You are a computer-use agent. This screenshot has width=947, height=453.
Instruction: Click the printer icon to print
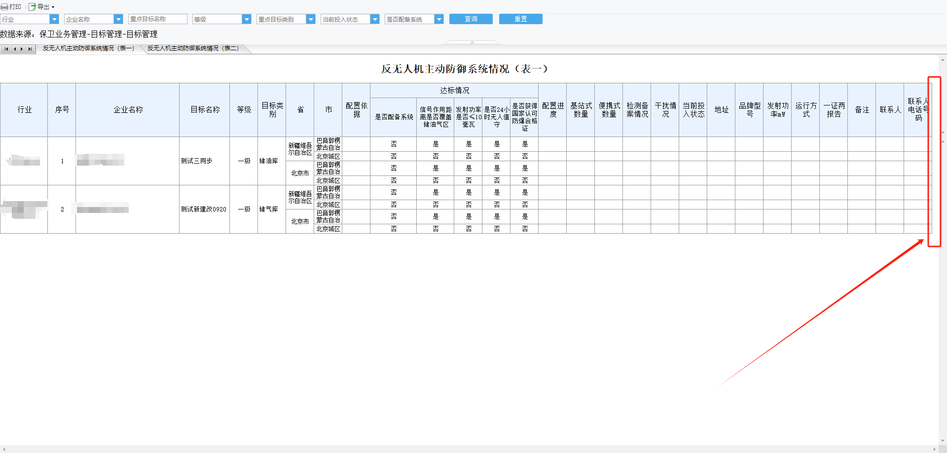4,7
